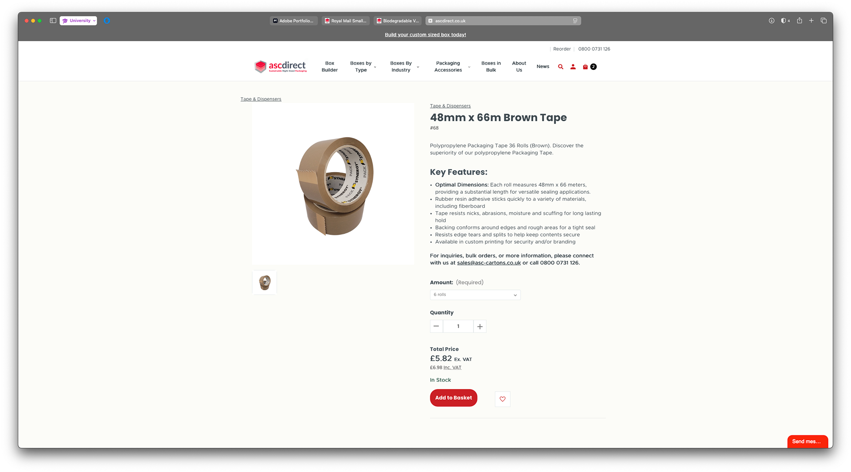The image size is (851, 472).
Task: Toggle Safari sidebar icon
Action: pyautogui.click(x=53, y=21)
